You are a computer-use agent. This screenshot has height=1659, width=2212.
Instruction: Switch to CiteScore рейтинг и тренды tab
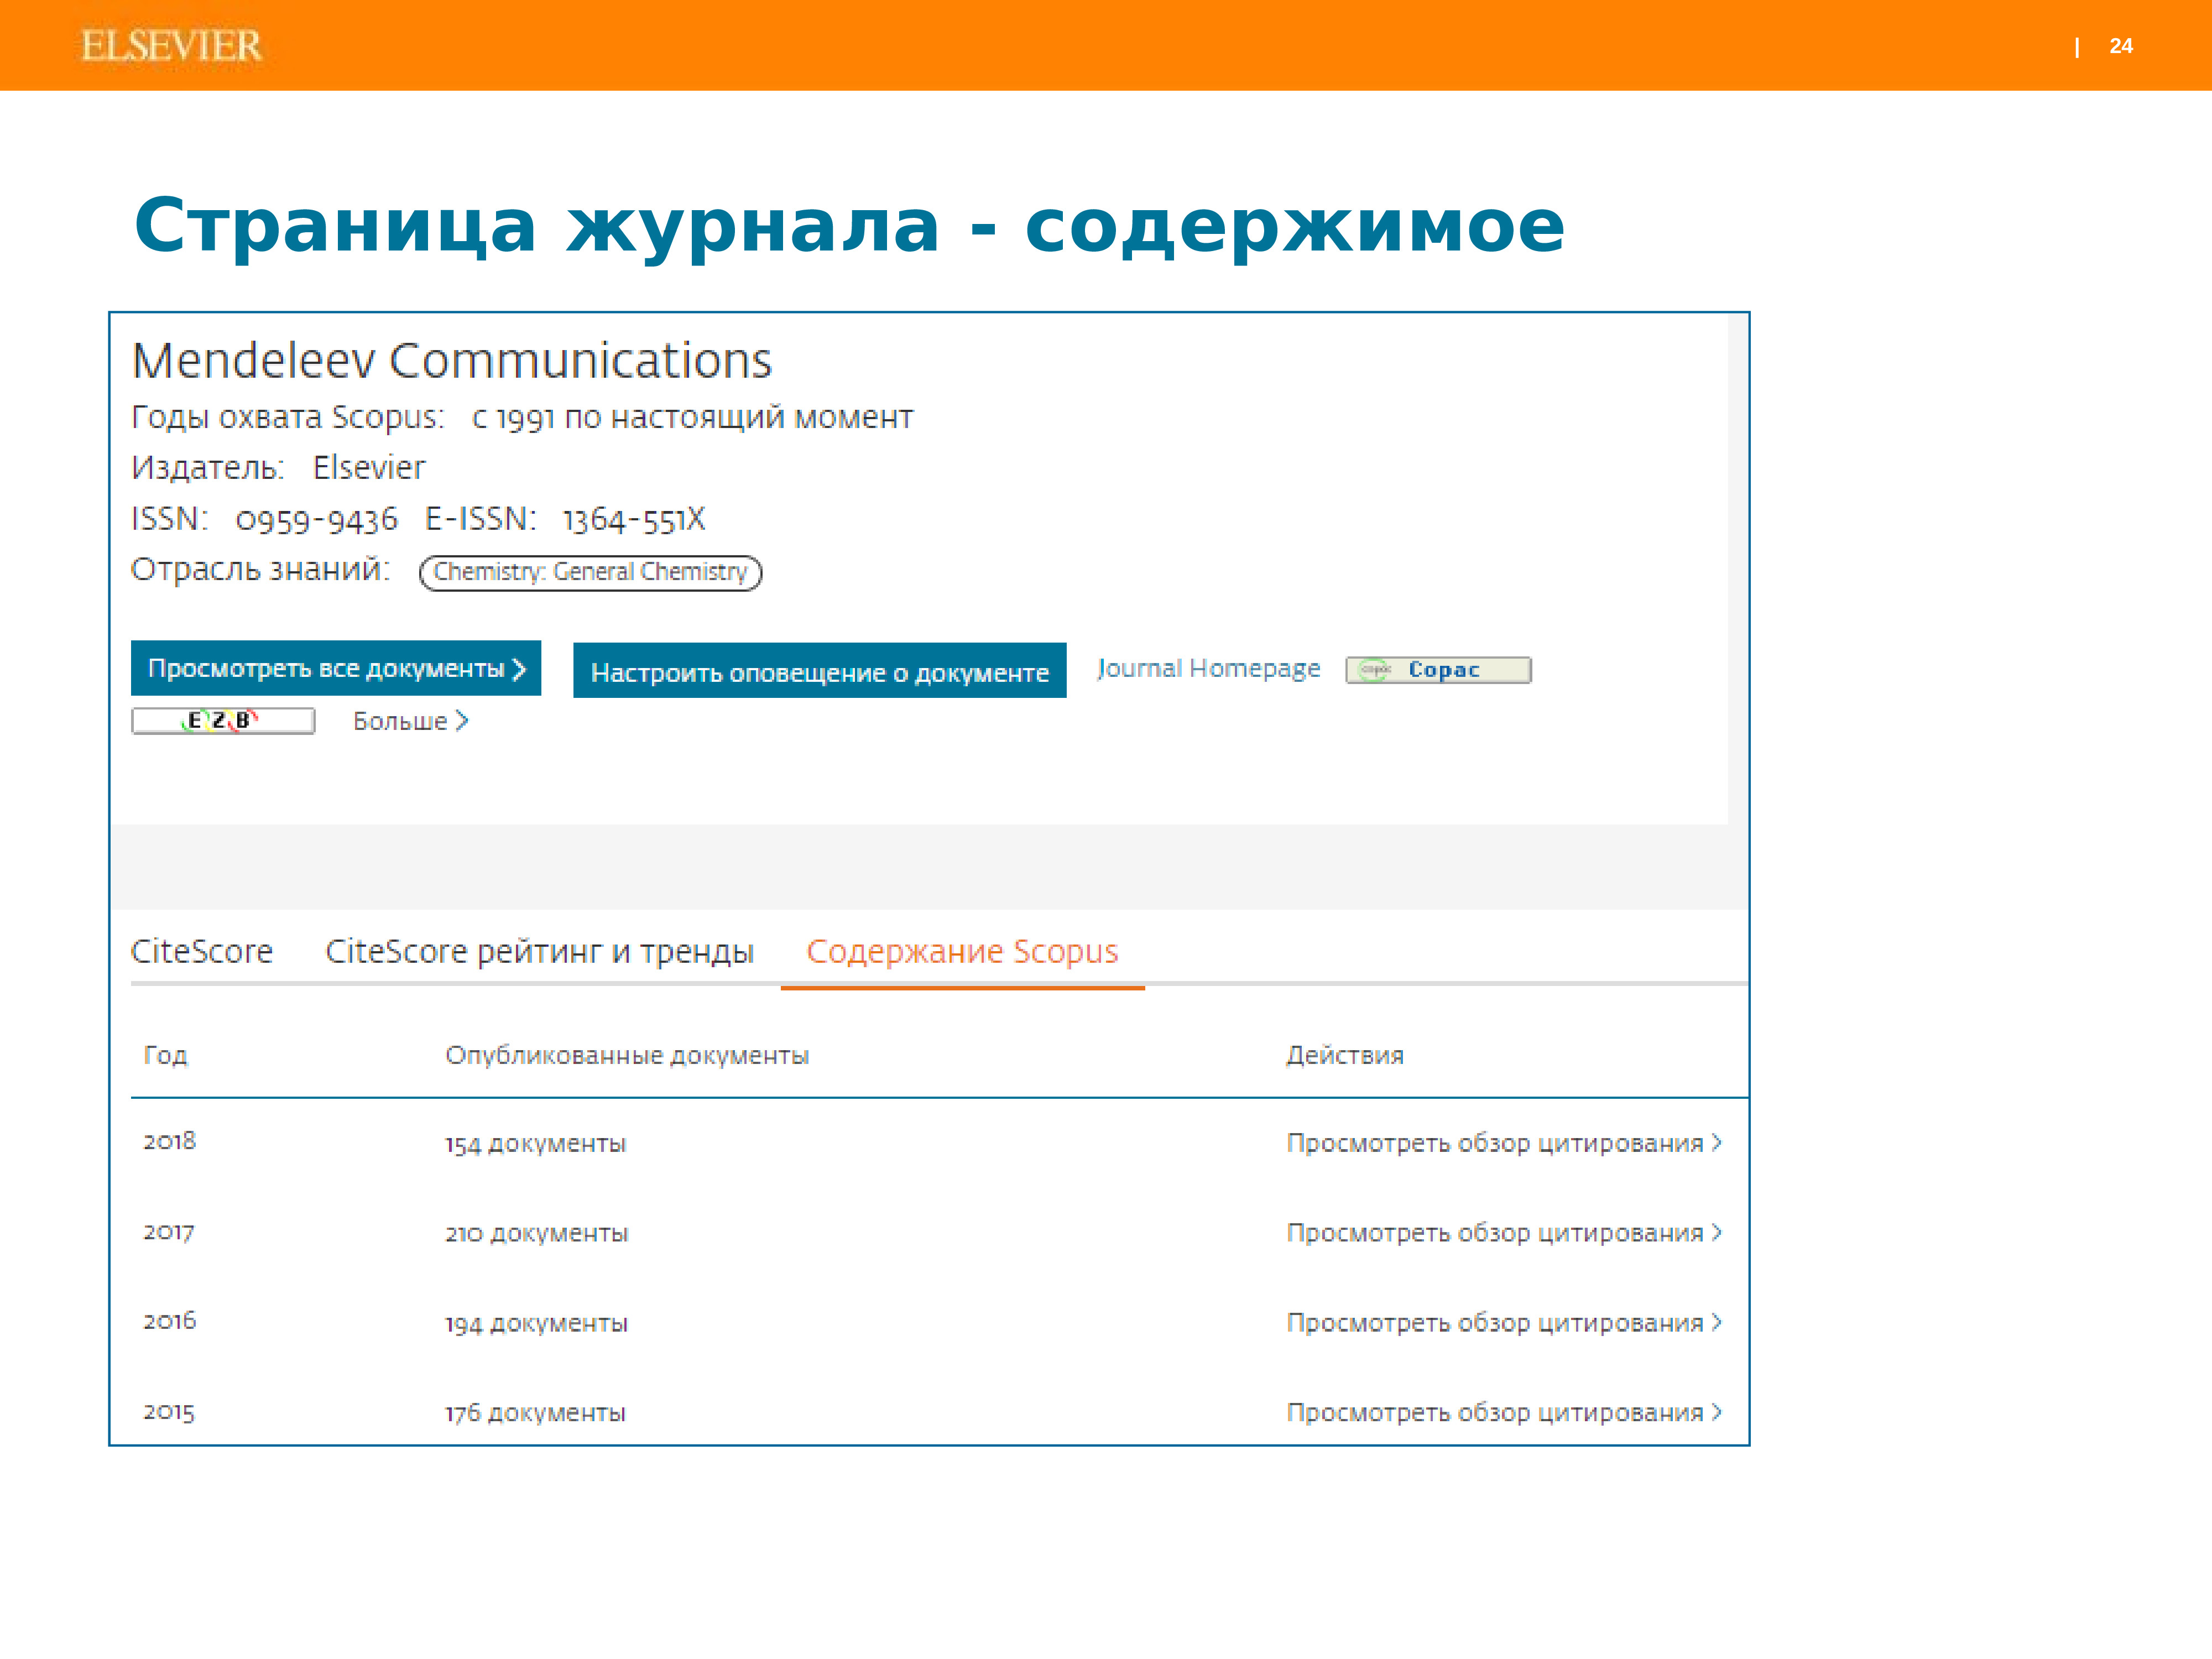539,951
